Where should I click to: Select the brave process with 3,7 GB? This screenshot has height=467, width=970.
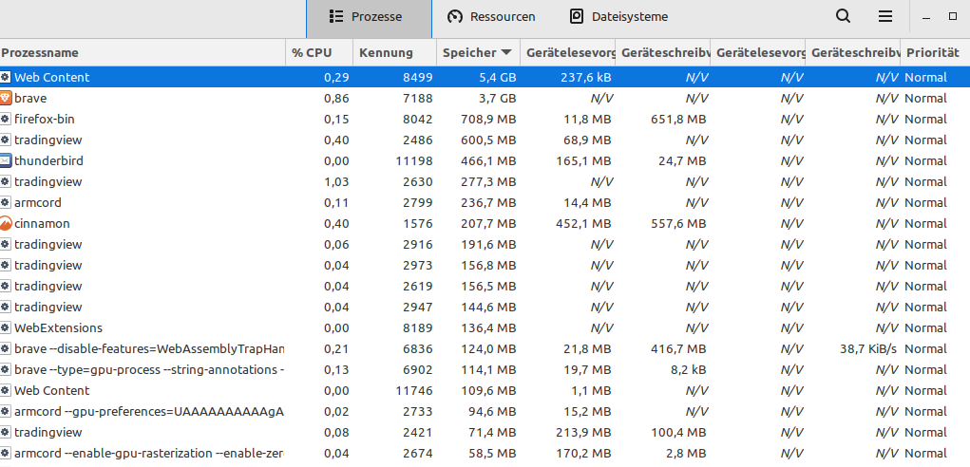click(x=485, y=98)
